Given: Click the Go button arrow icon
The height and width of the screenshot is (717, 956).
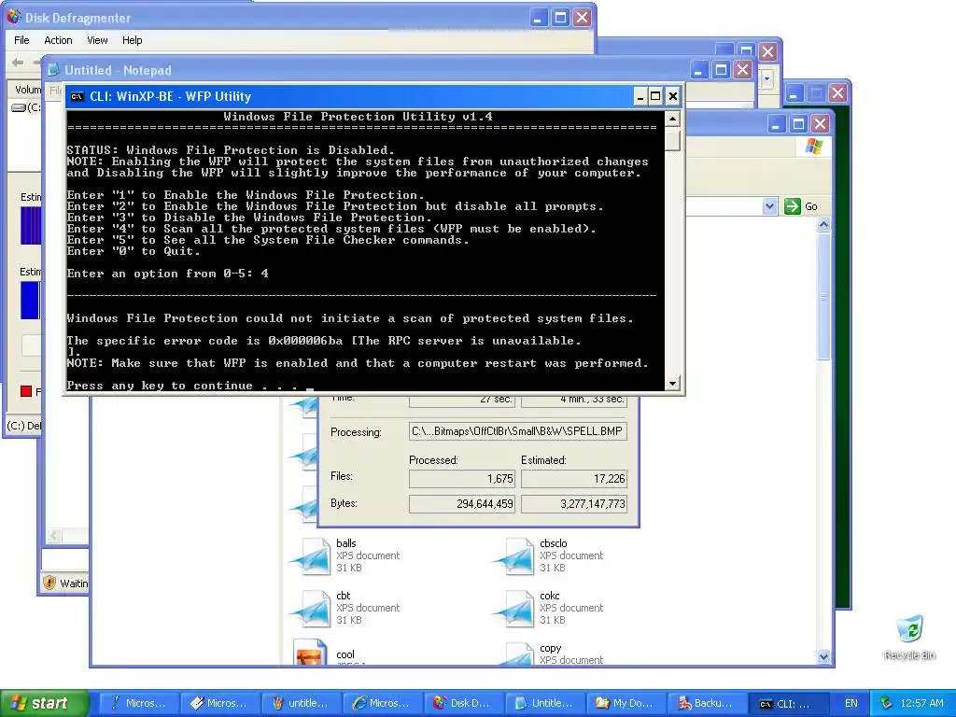Looking at the screenshot, I should click(792, 206).
